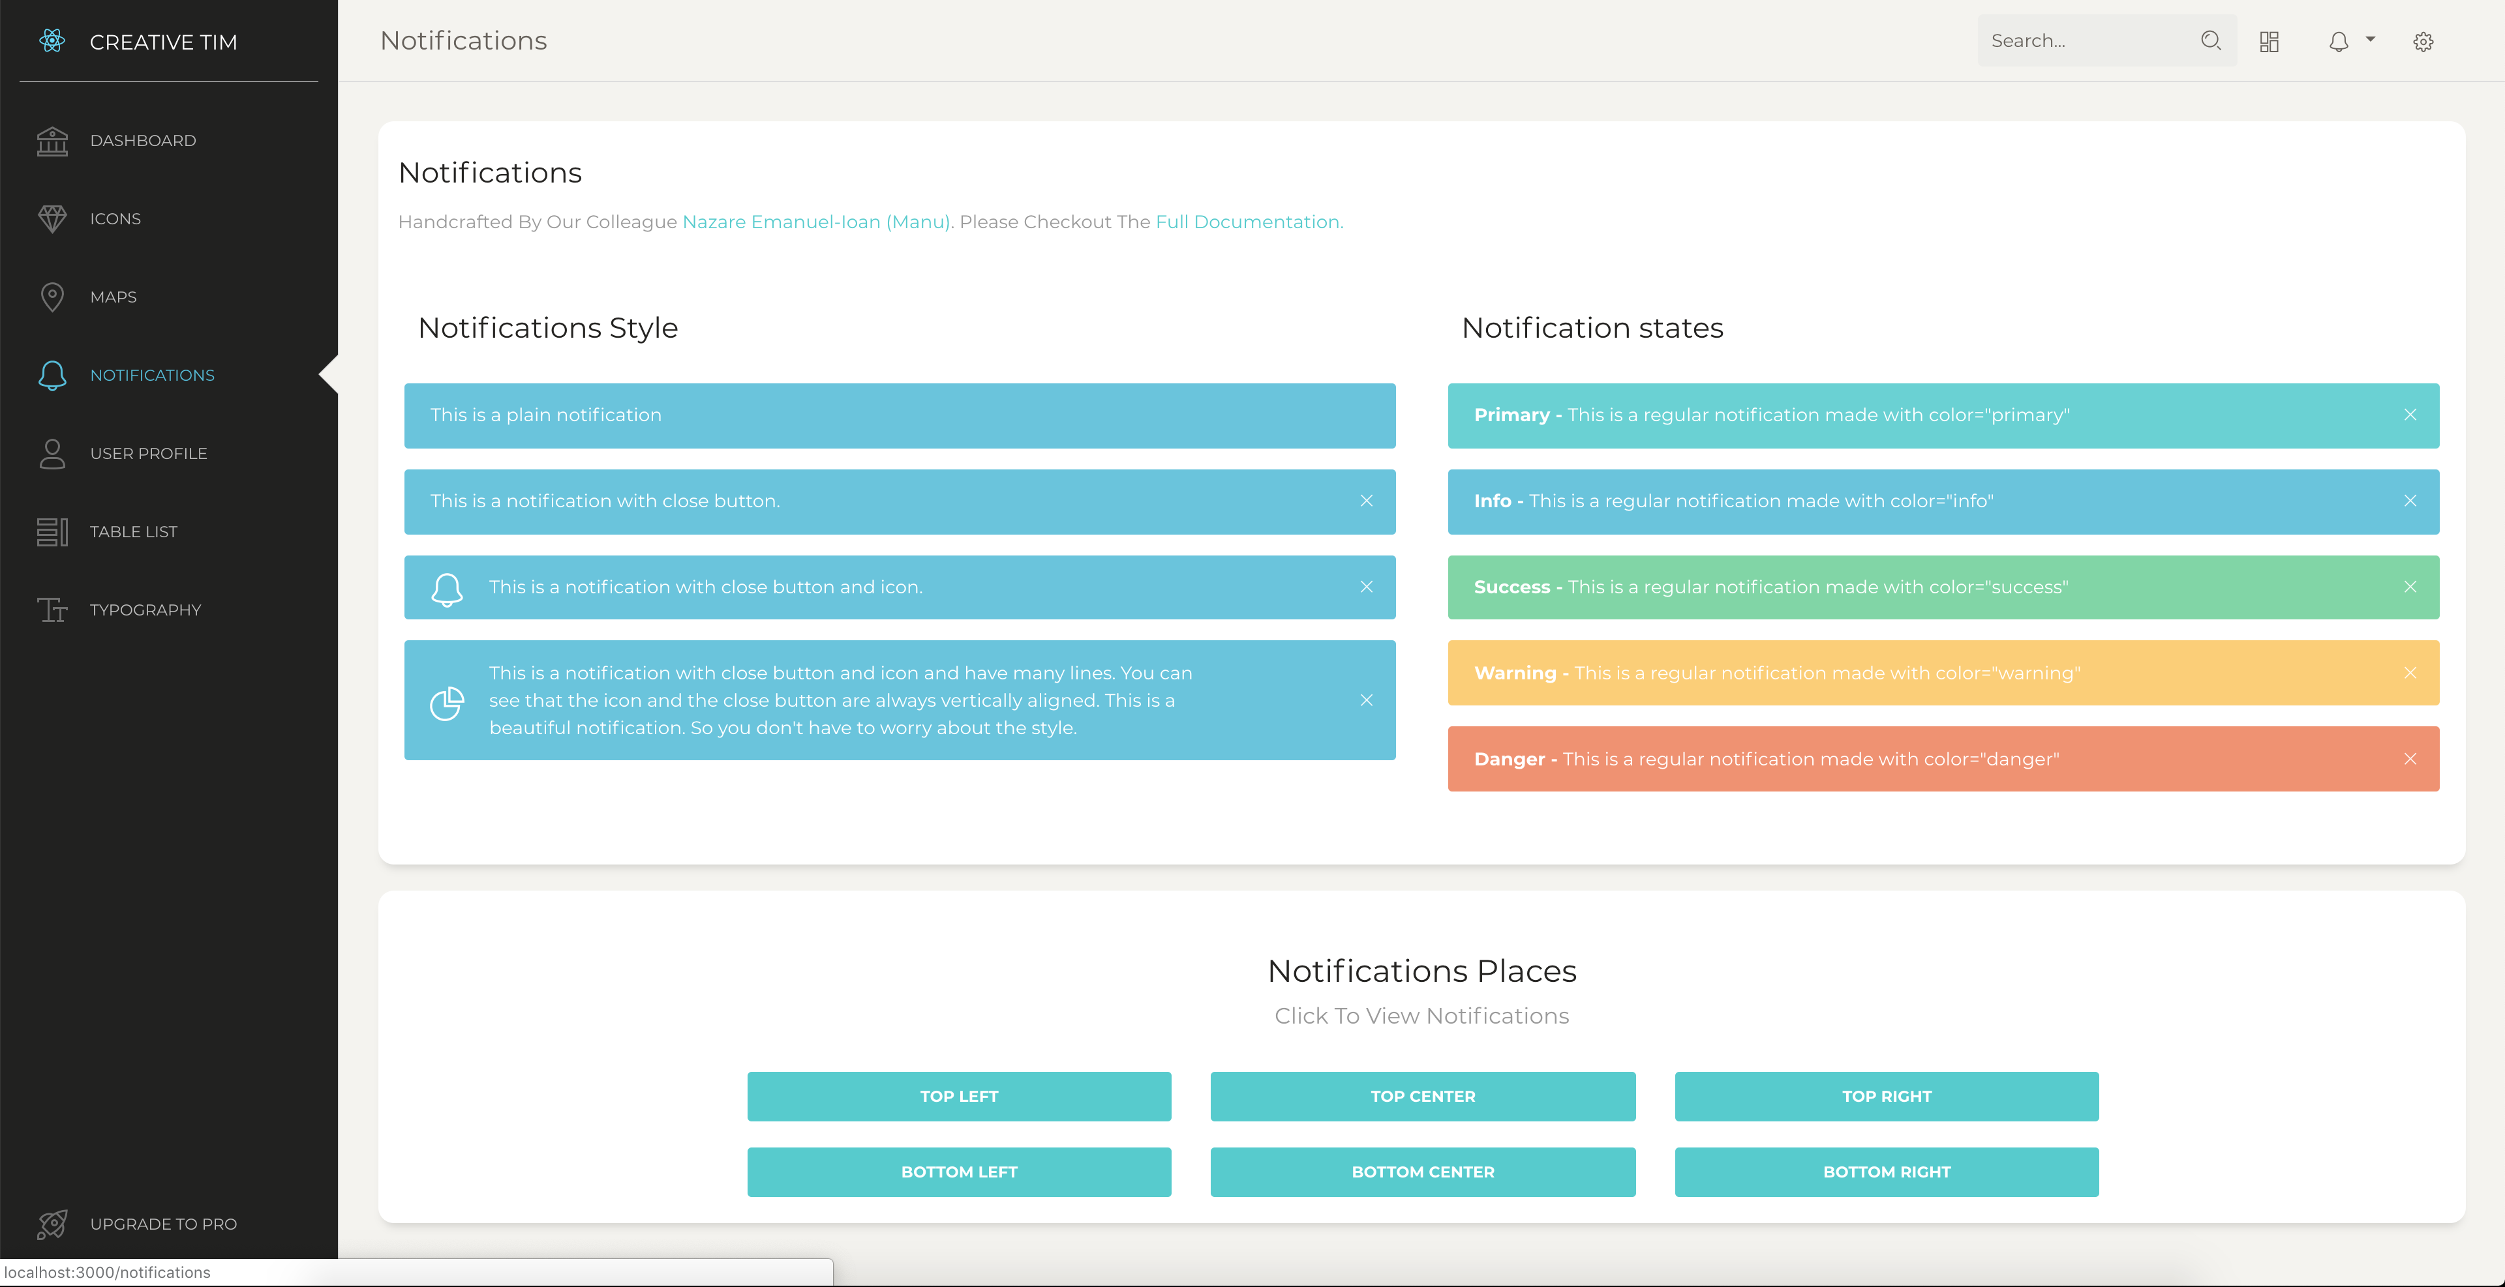
Task: Select the Icons diamond icon in sidebar
Action: [52, 218]
